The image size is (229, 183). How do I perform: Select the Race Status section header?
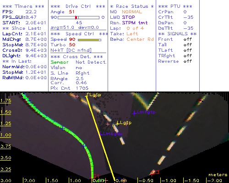point(132,6)
